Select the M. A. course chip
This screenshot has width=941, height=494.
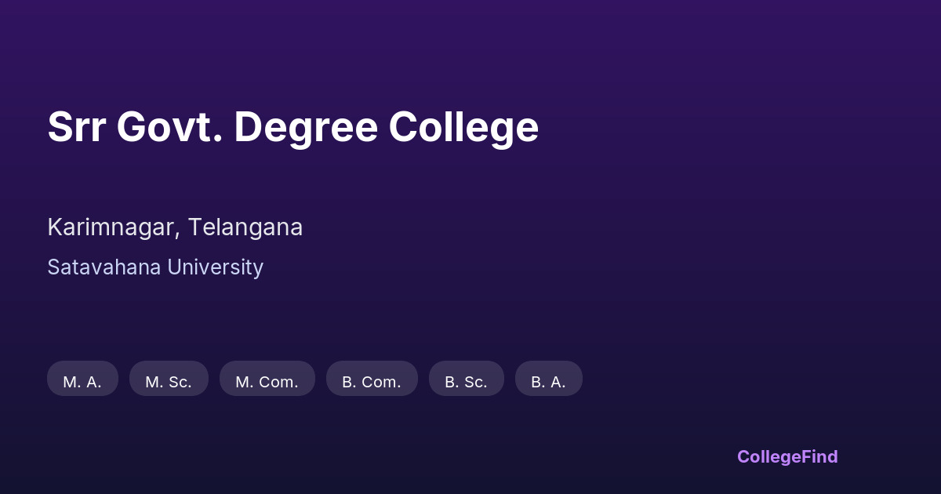82,379
